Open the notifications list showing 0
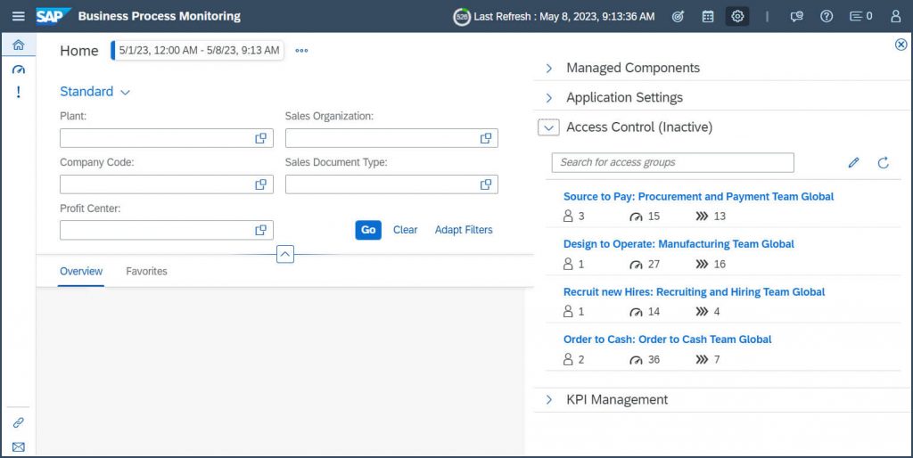913x458 pixels. point(861,16)
